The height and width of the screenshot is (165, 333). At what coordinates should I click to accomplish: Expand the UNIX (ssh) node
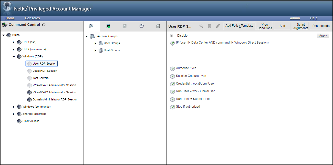[14, 42]
